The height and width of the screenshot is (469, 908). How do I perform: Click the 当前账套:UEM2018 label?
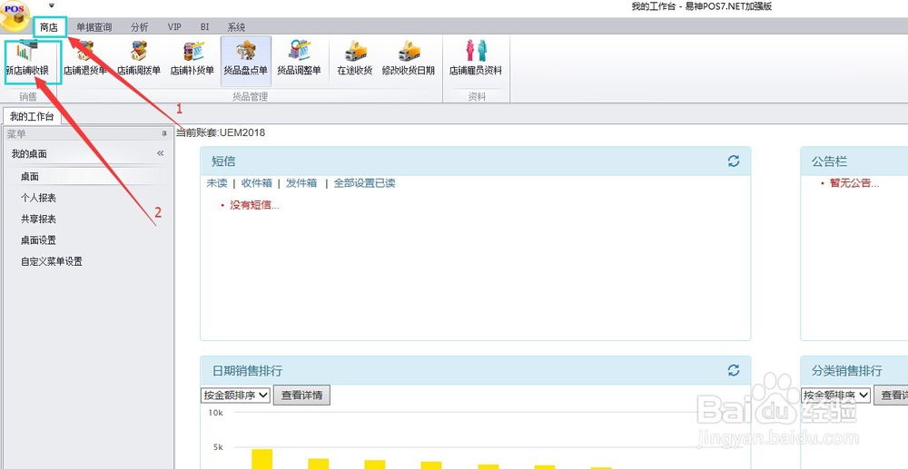221,132
